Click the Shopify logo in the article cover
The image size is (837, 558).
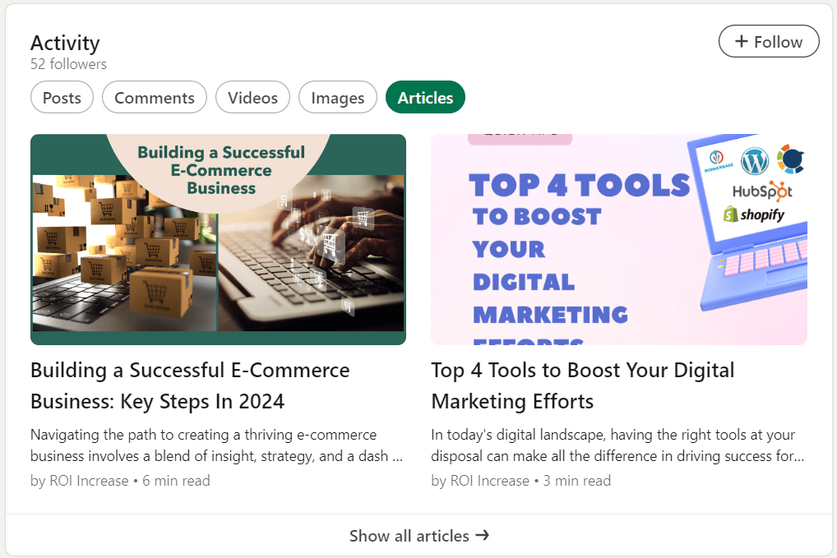(x=755, y=214)
